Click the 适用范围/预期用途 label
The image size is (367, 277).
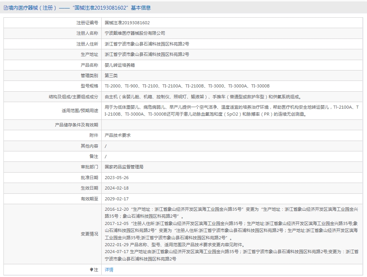coord(80,111)
